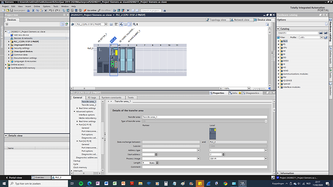Open the Local Process image dropdown OB1-PI
333x187 pixels.
pos(266,159)
